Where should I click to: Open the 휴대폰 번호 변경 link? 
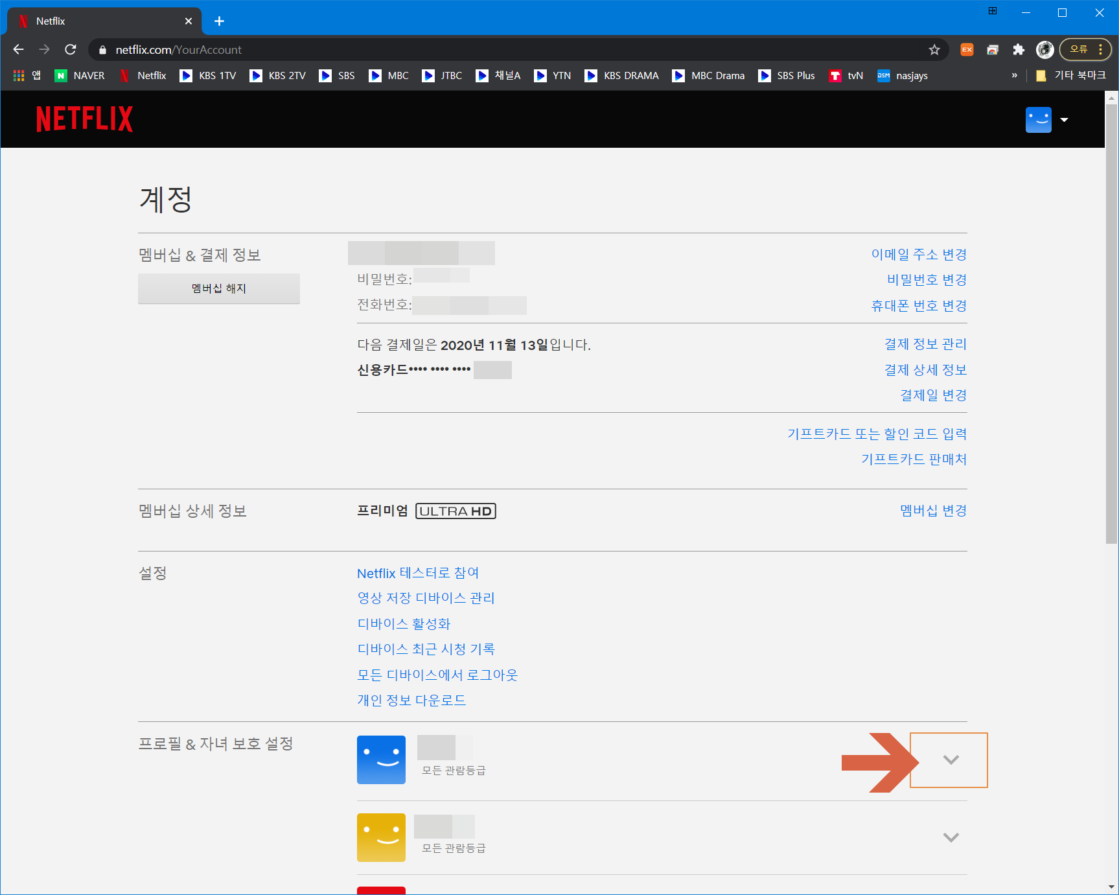pyautogui.click(x=919, y=305)
